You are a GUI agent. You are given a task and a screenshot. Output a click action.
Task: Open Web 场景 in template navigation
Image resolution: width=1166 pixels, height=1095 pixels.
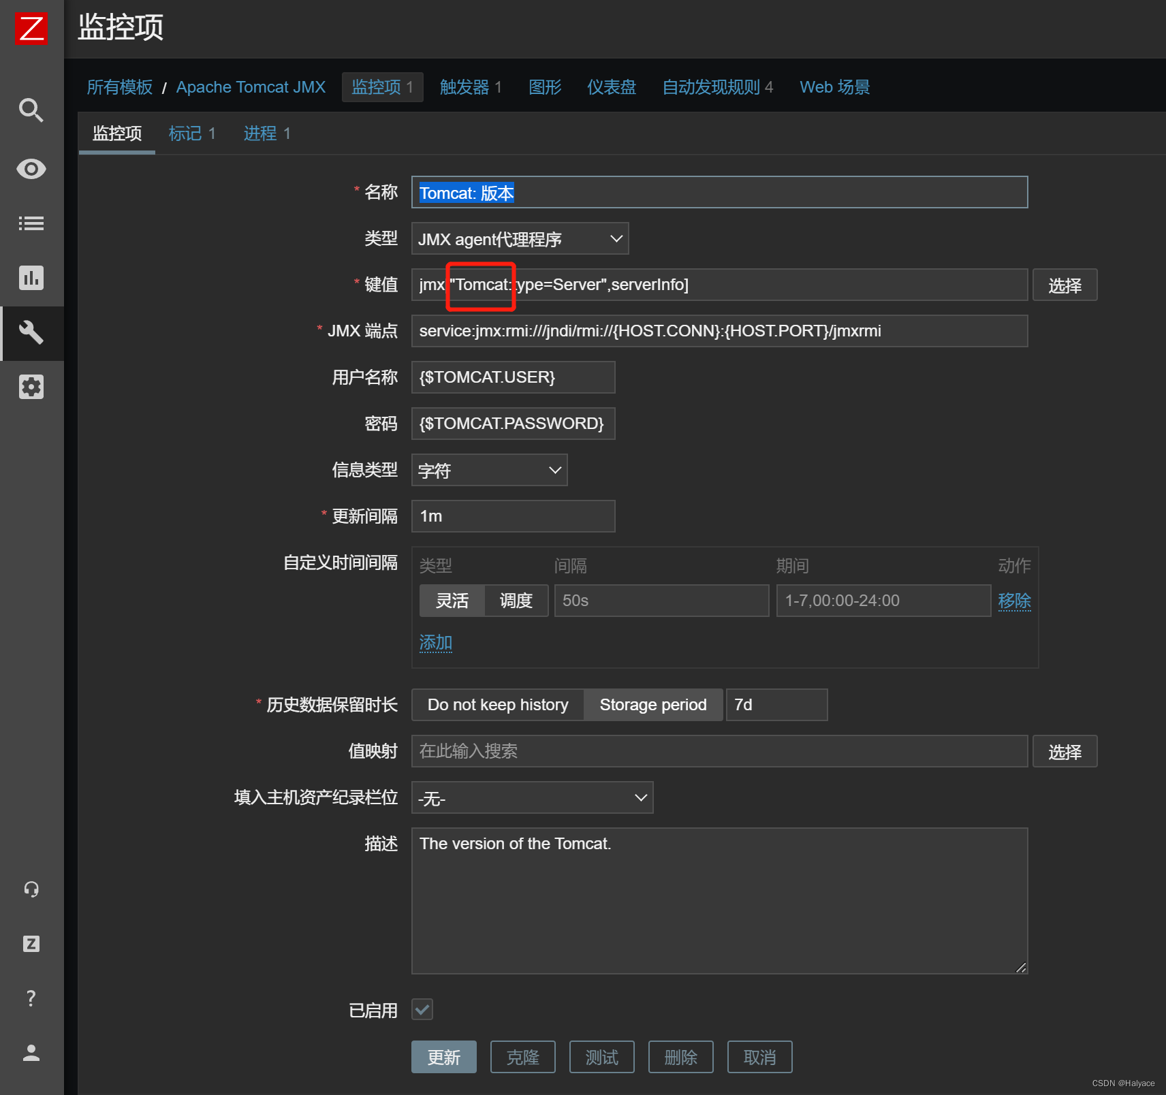(835, 87)
